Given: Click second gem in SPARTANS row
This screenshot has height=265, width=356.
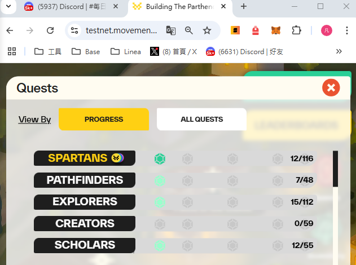Looking at the screenshot, I should [187, 159].
